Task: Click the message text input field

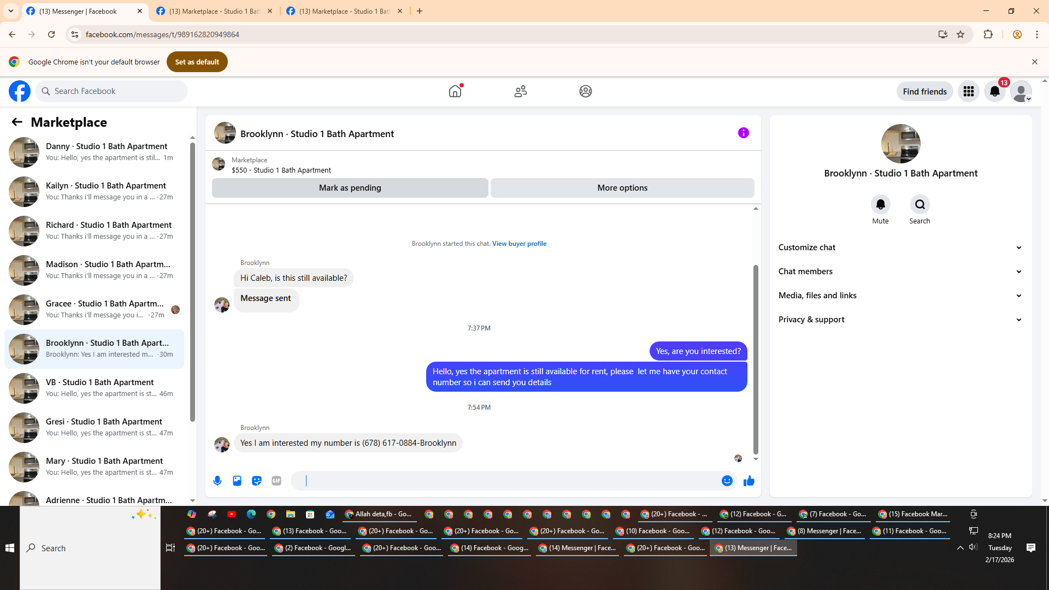Action: coord(508,481)
